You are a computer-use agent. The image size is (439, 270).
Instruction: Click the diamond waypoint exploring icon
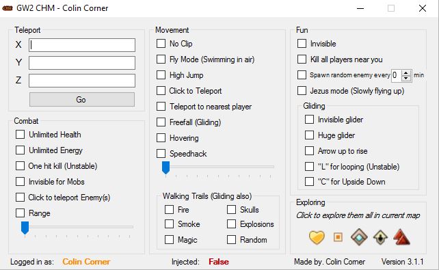359,237
